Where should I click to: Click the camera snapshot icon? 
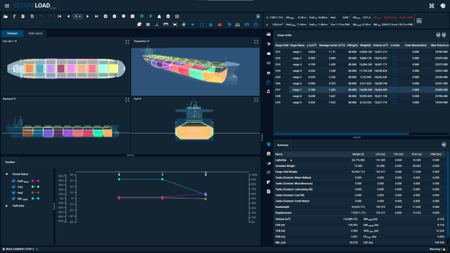pyautogui.click(x=177, y=16)
